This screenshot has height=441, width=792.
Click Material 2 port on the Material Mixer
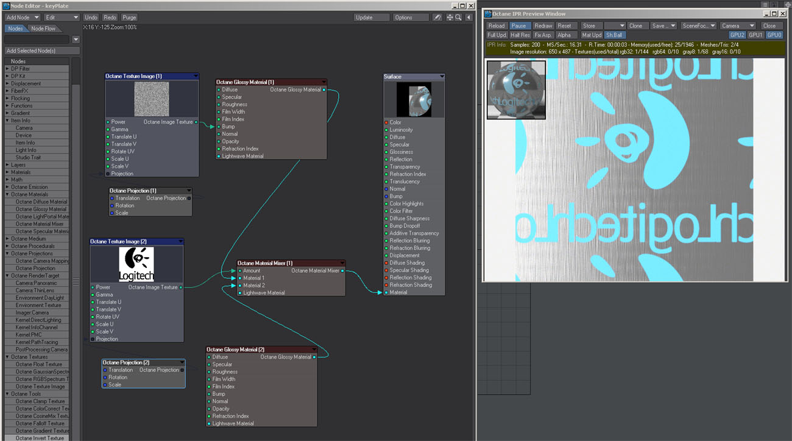click(x=240, y=285)
